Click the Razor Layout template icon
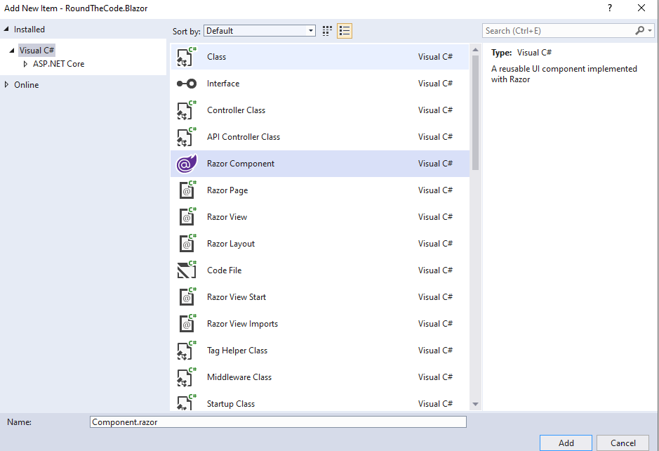The image size is (659, 451). pos(187,244)
